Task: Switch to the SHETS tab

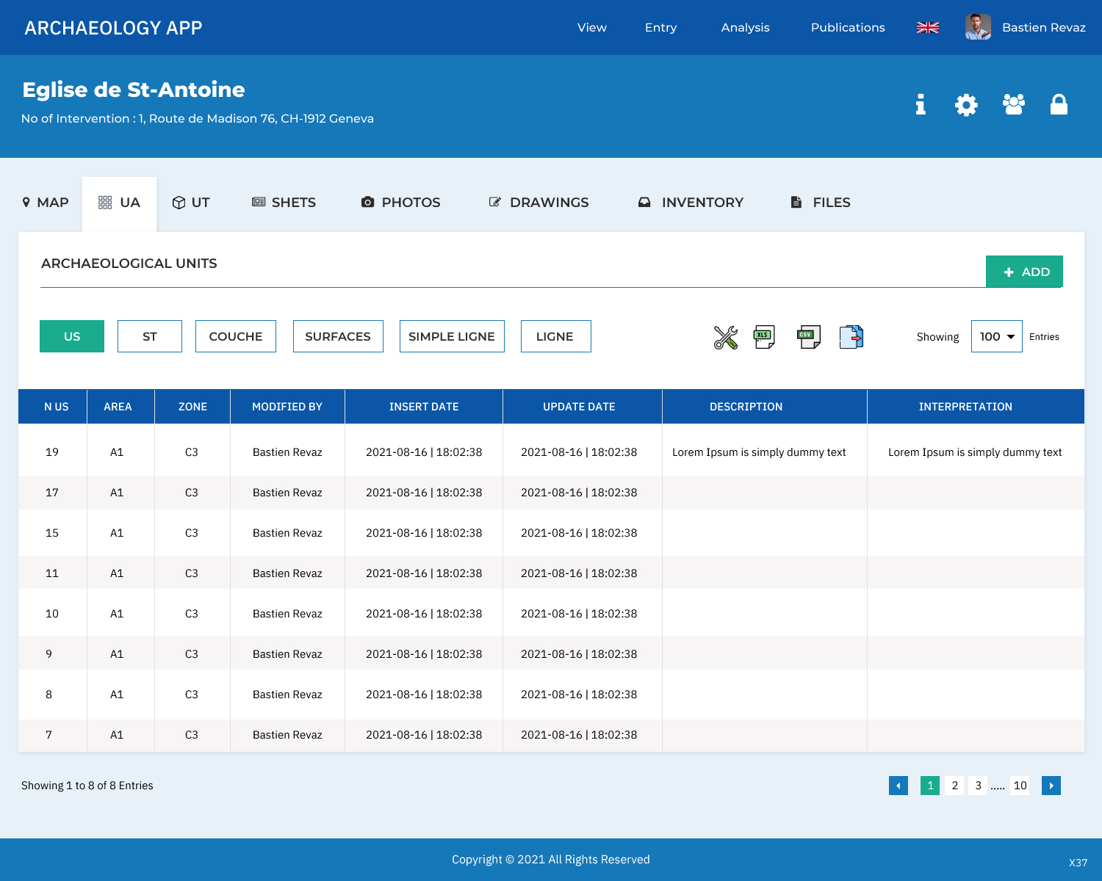Action: click(284, 203)
